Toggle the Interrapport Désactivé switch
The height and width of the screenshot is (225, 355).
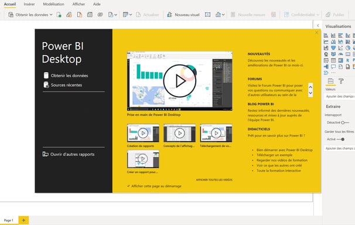[x=345, y=122]
